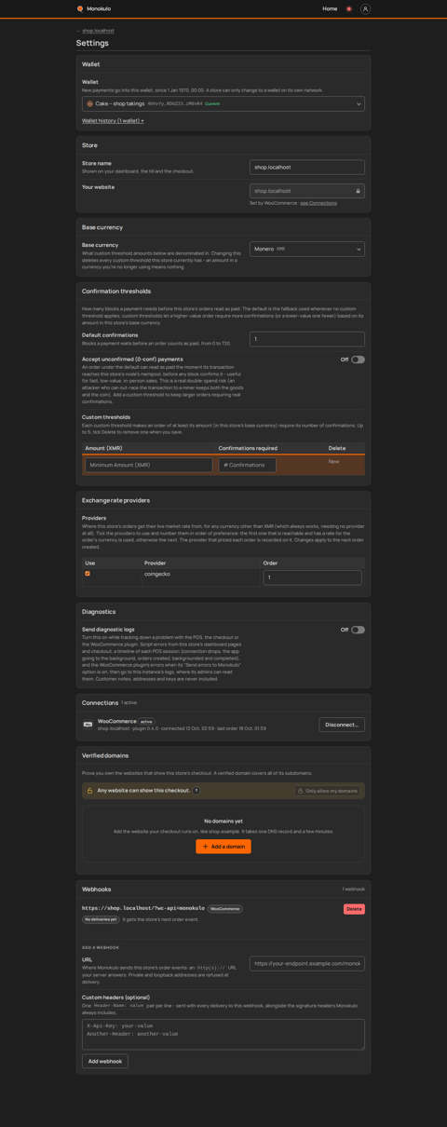The image size is (447, 1127).
Task: Edit the Store name field
Action: click(x=307, y=167)
